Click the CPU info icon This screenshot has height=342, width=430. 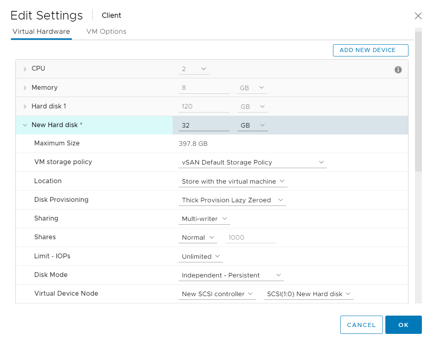click(x=398, y=69)
